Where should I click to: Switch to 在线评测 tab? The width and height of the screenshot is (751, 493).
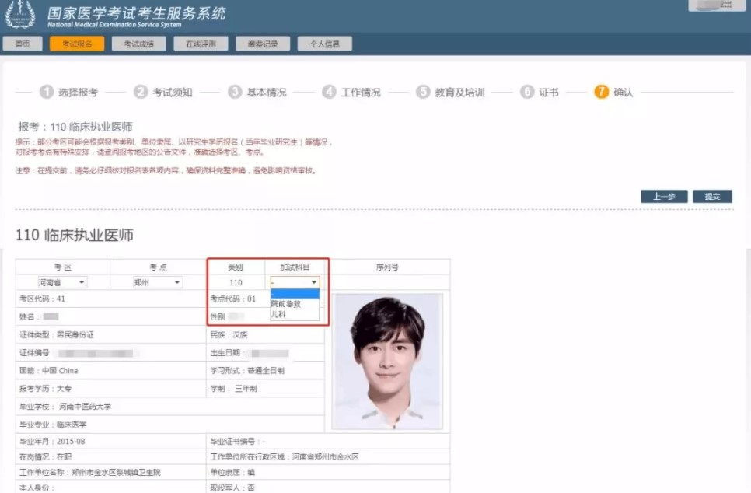[201, 44]
